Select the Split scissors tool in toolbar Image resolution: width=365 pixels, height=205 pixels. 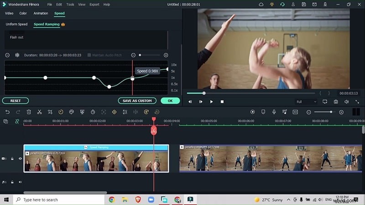[39, 112]
